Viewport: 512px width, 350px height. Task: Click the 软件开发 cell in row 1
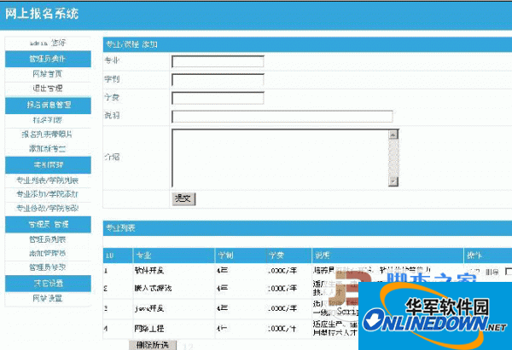coord(149,271)
